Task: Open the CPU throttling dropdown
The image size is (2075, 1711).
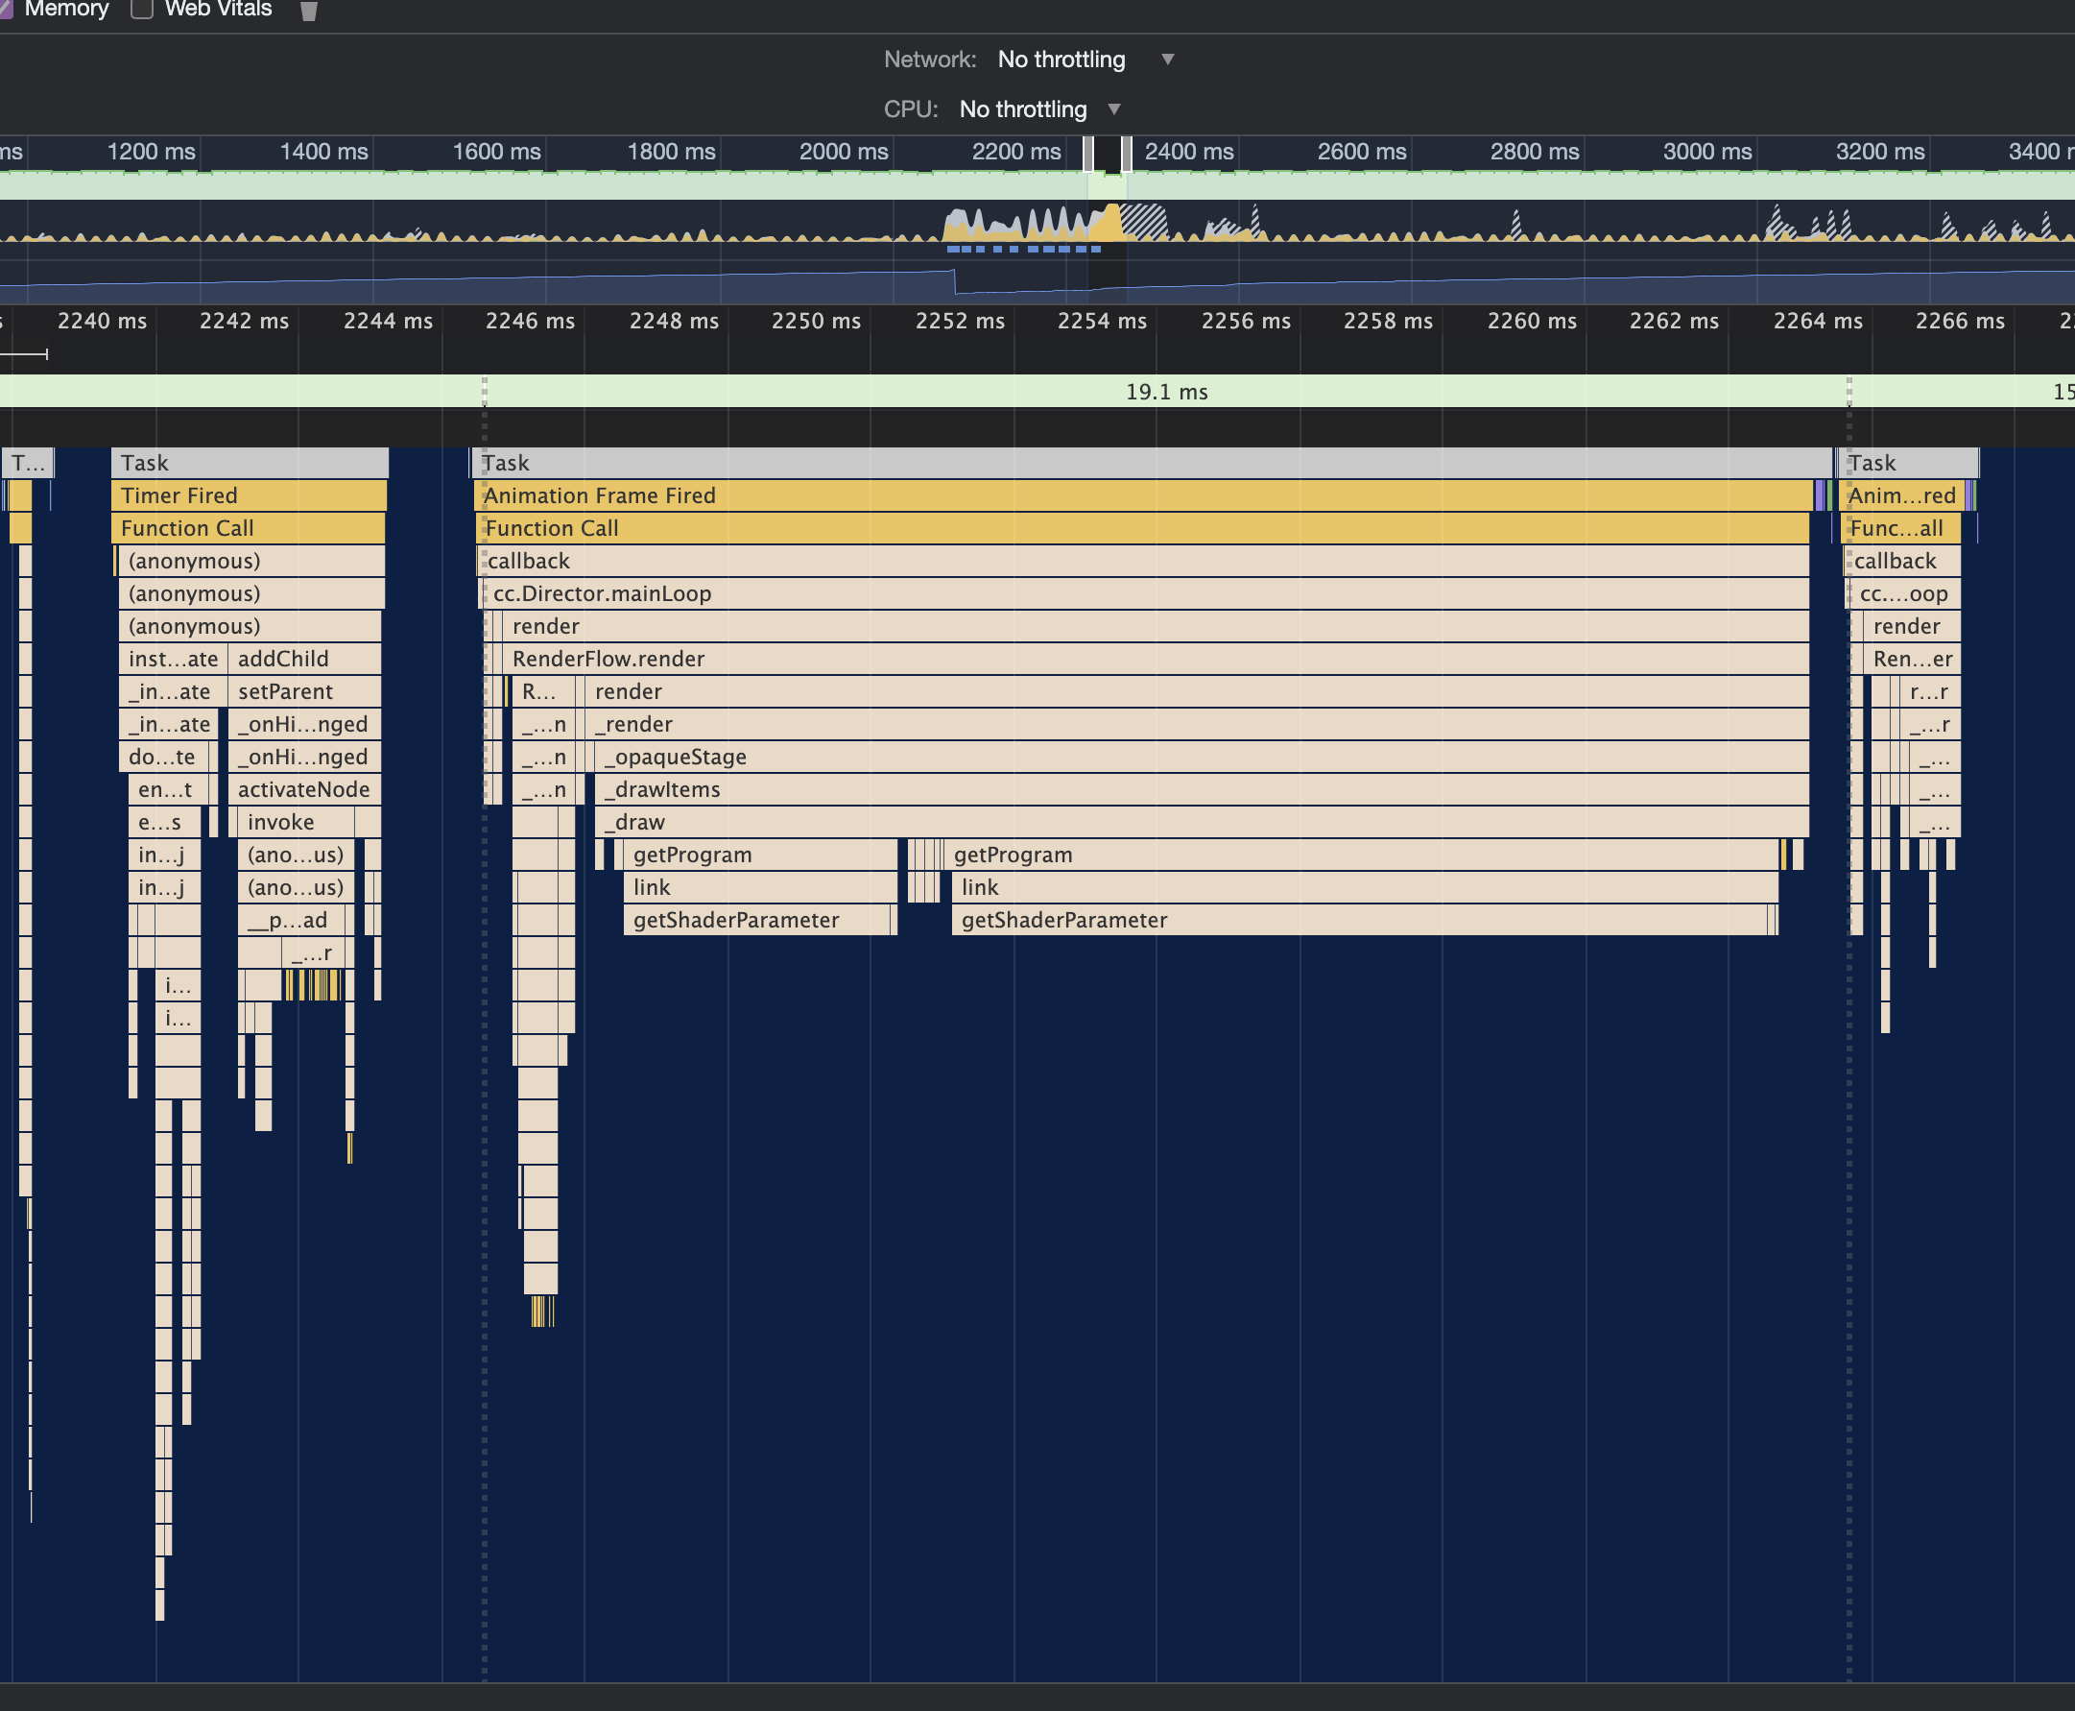Action: pyautogui.click(x=1023, y=109)
